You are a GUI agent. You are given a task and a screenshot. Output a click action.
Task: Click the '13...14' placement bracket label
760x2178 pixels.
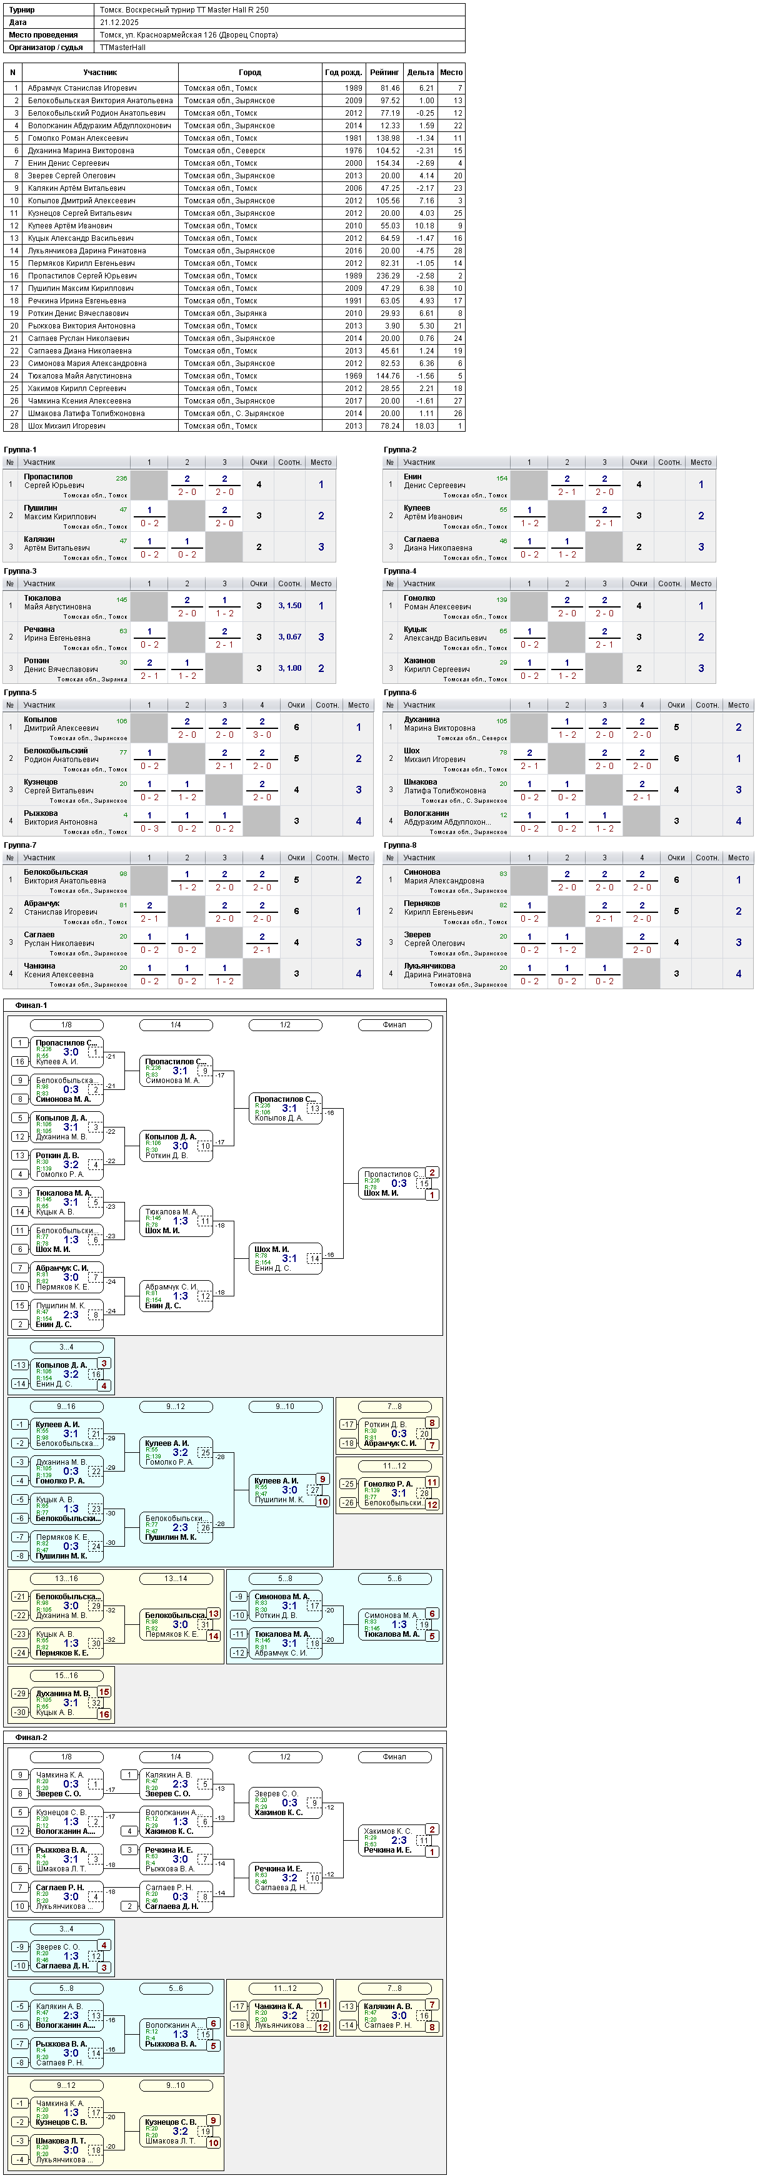point(176,1578)
